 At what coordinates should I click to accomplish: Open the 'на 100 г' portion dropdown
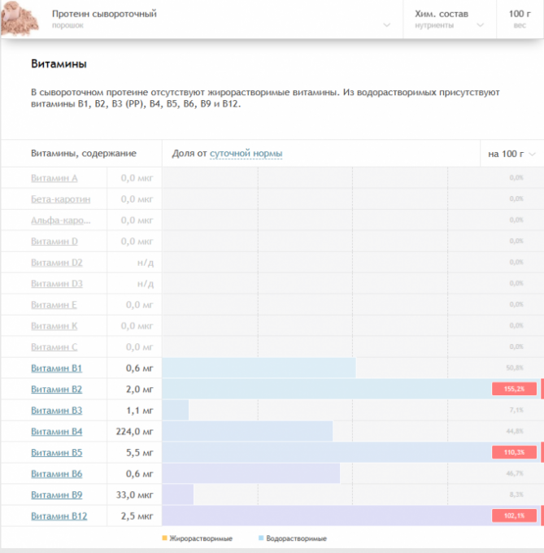tap(511, 153)
